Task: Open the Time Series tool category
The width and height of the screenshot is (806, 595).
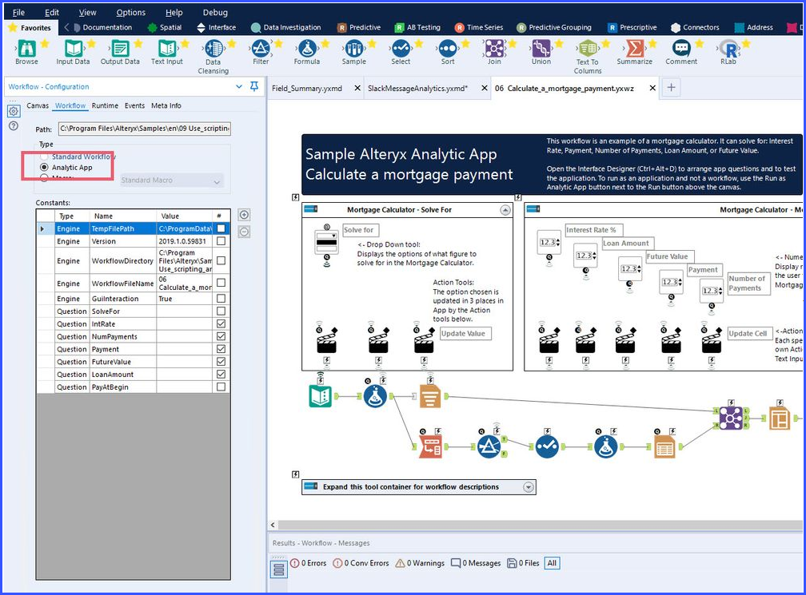Action: (479, 28)
